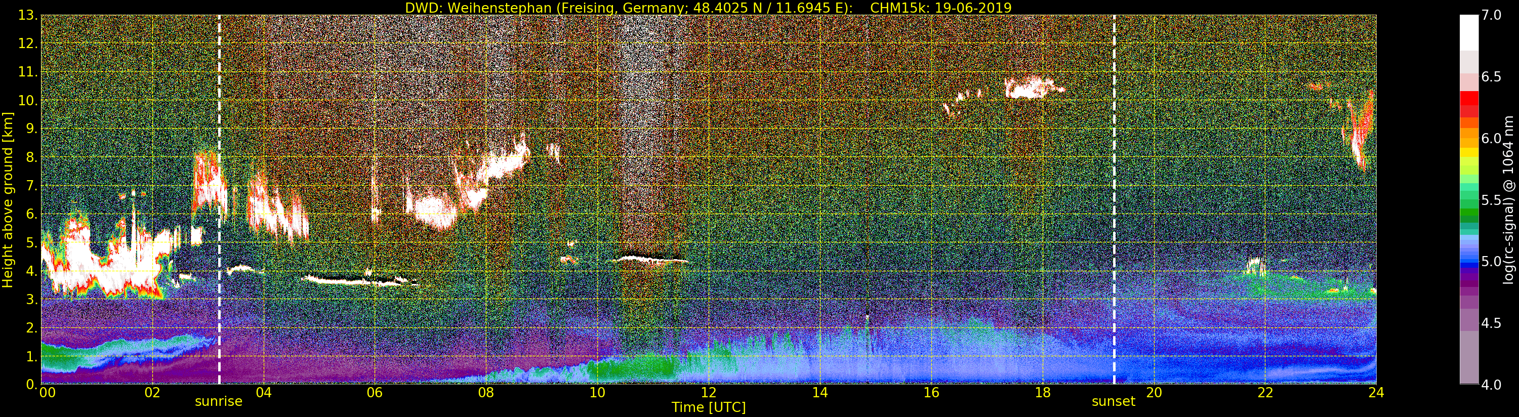1519x417 pixels.
Task: Click the time axis tick label 06
Action: 375,393
